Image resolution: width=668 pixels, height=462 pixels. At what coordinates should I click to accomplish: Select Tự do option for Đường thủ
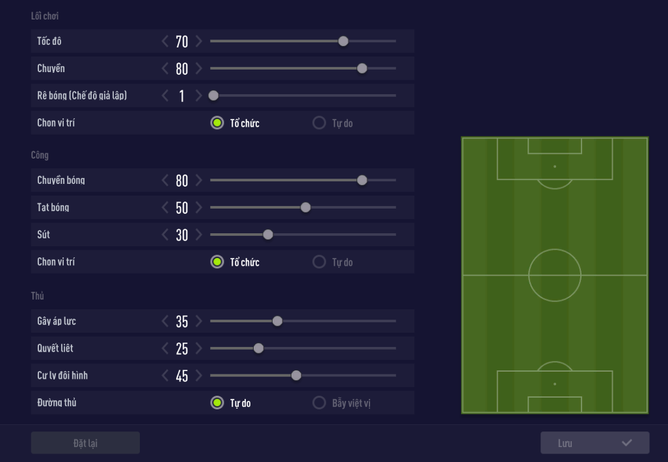[217, 403]
